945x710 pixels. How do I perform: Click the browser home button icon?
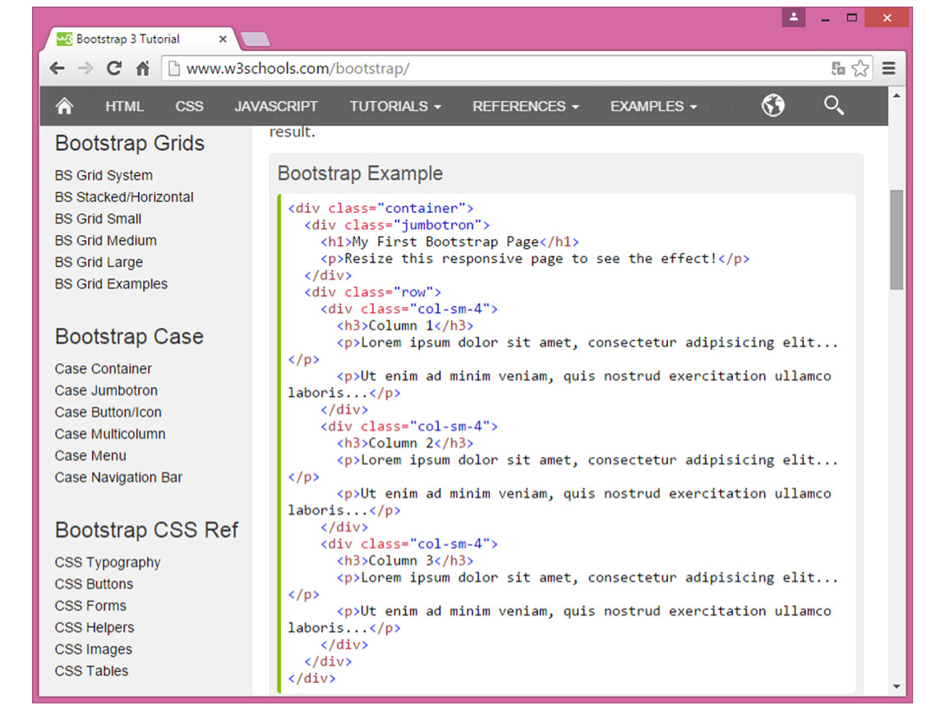142,69
